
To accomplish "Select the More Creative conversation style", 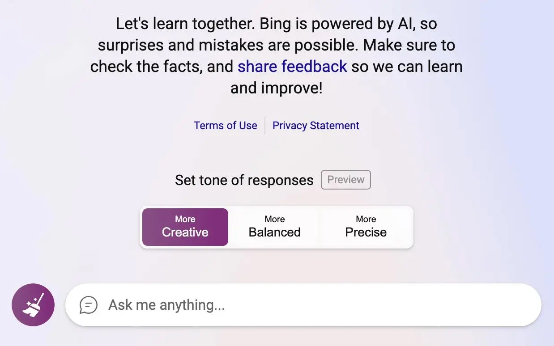I will [x=185, y=227].
